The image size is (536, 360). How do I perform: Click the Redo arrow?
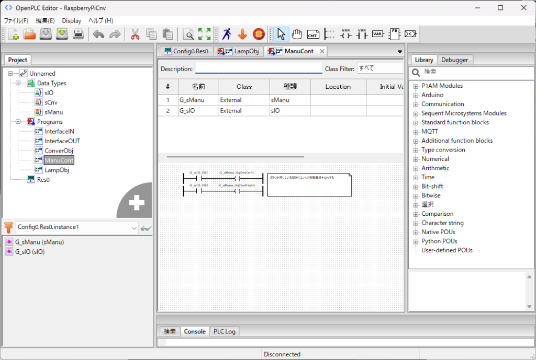point(115,34)
